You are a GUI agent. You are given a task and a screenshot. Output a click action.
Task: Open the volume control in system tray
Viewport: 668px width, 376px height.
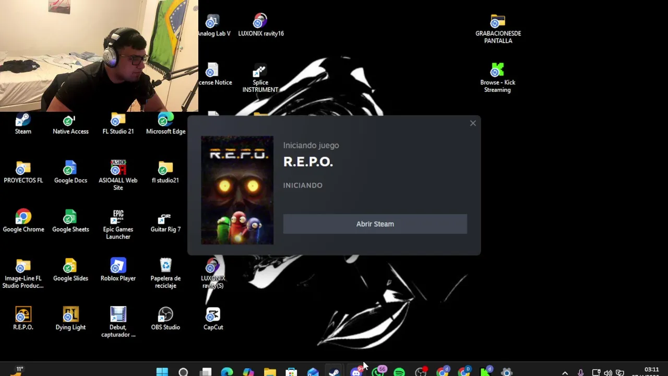608,373
